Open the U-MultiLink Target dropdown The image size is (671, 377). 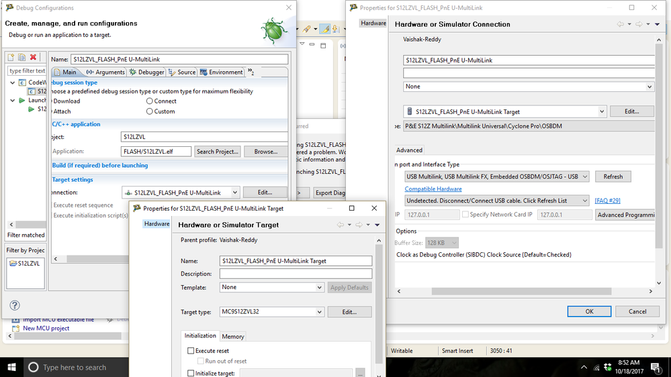(602, 111)
